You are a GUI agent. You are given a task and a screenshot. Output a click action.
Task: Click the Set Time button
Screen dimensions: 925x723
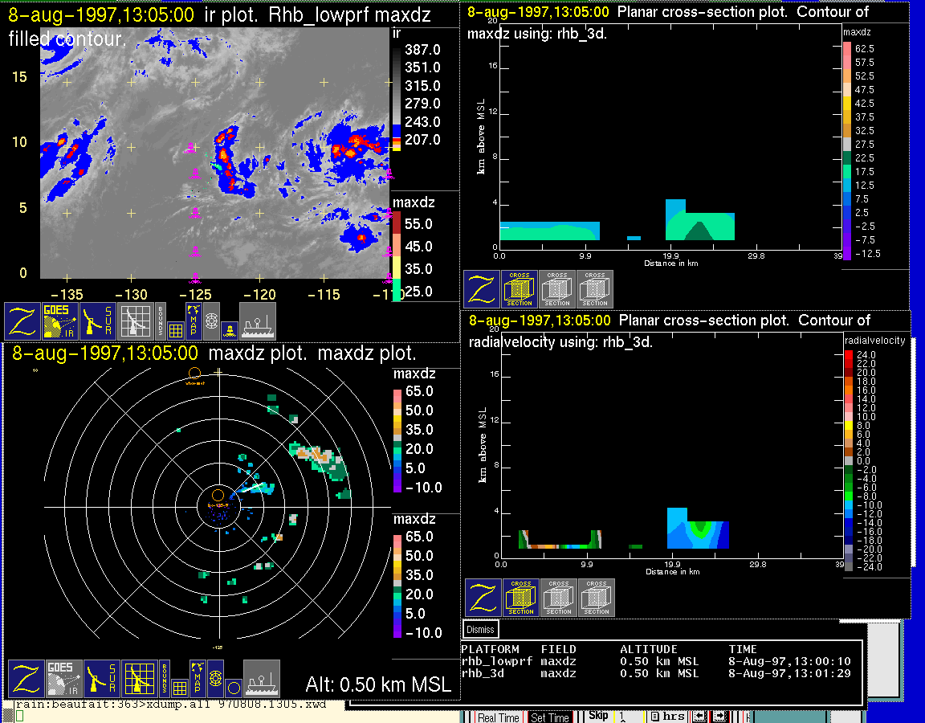(x=550, y=717)
